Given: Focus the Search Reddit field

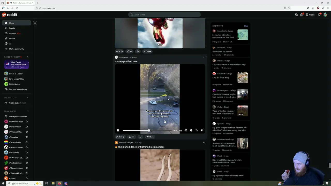Looking at the screenshot, I should click(x=164, y=15).
